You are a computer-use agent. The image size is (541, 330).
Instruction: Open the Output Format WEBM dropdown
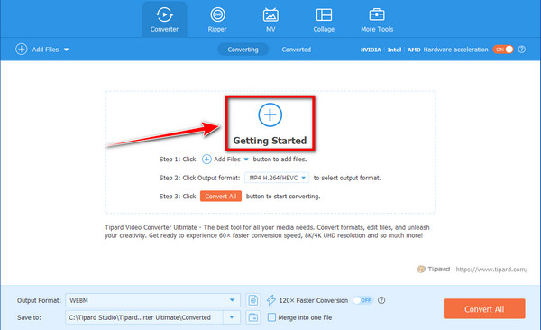point(153,300)
